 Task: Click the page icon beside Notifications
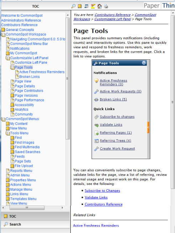(x=8, y=49)
